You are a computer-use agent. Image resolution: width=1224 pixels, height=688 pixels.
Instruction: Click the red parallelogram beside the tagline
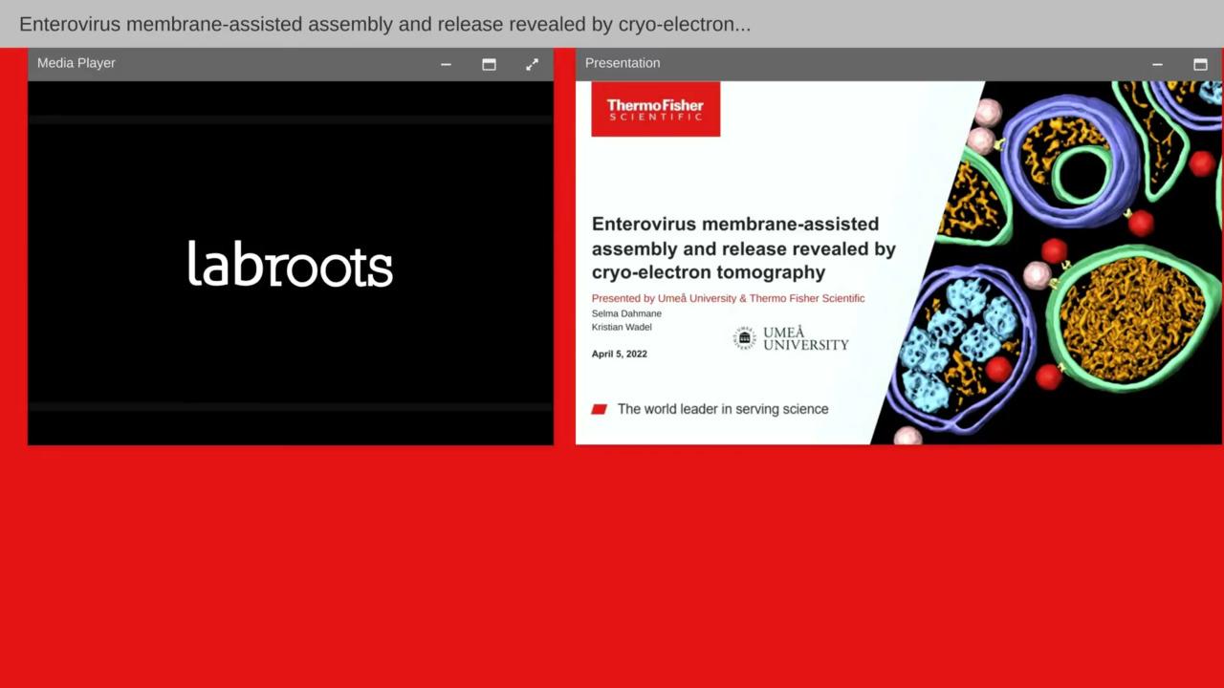600,409
